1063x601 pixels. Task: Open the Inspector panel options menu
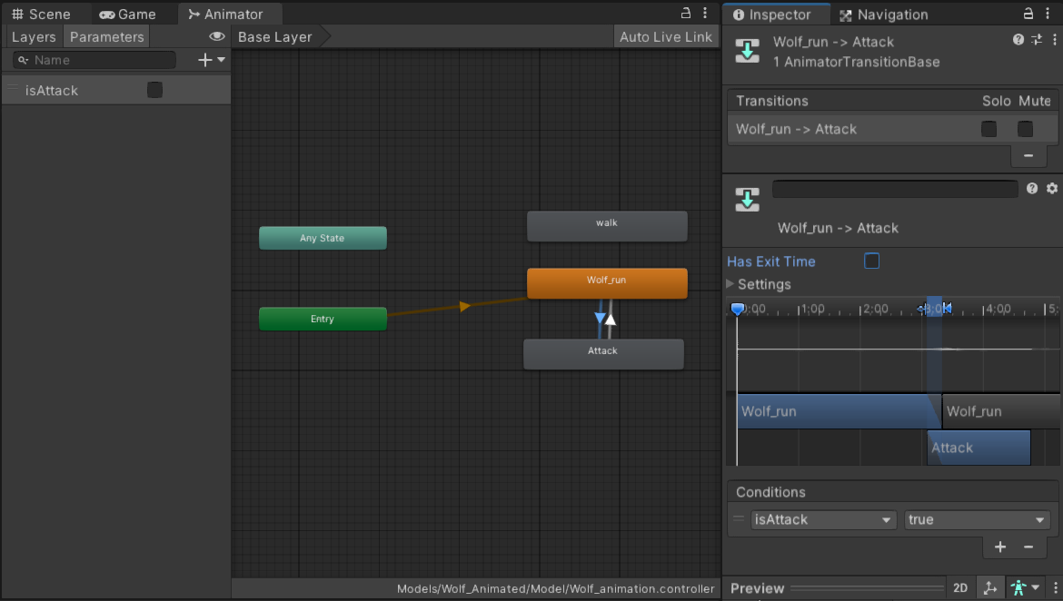click(1048, 13)
